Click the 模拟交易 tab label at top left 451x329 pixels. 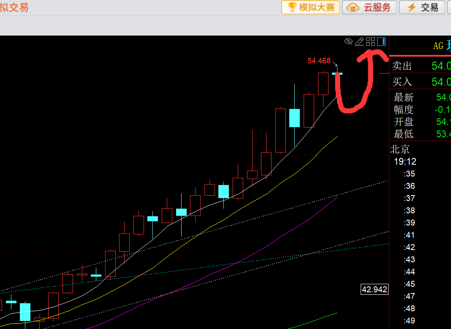tap(14, 7)
